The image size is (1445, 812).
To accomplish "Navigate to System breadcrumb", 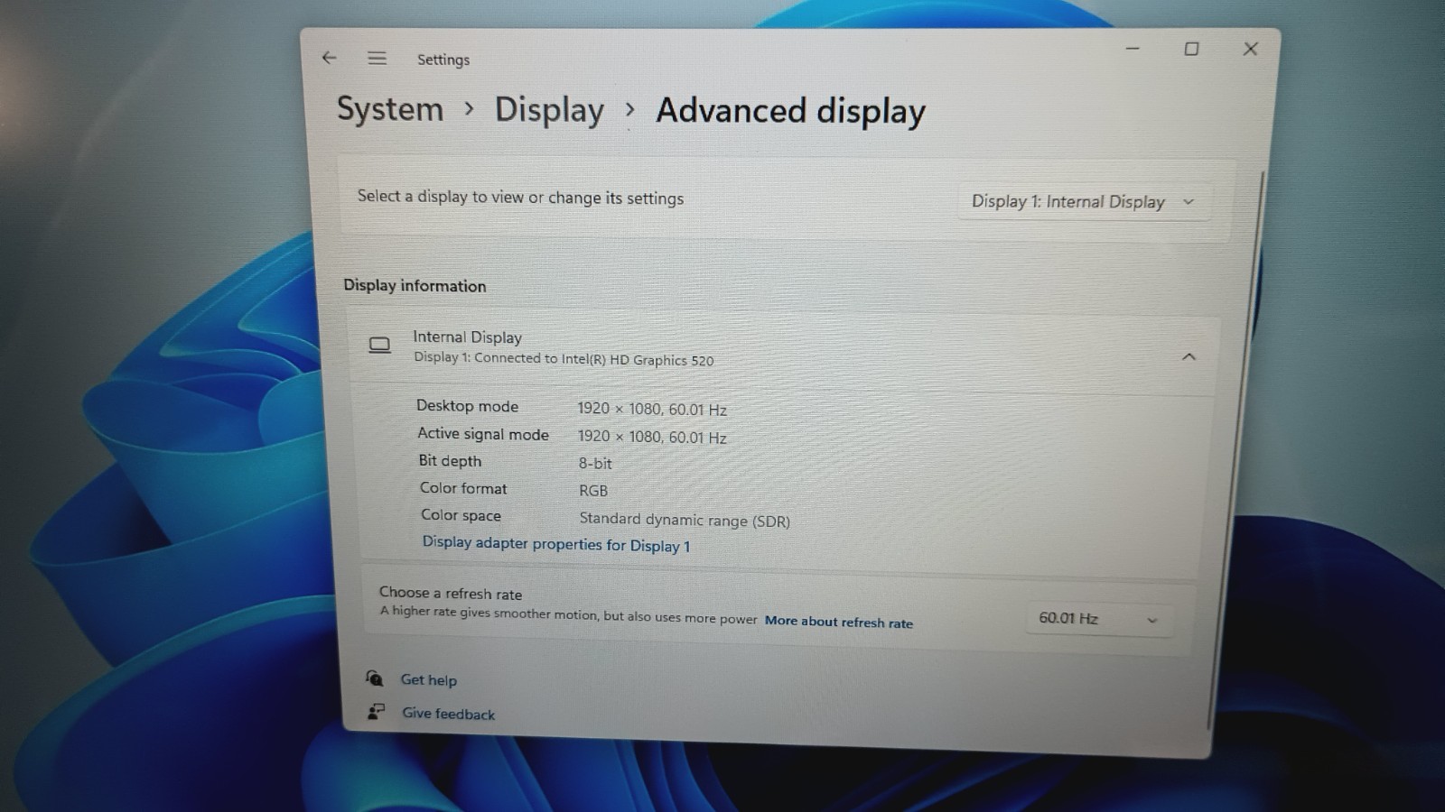I will pos(390,109).
